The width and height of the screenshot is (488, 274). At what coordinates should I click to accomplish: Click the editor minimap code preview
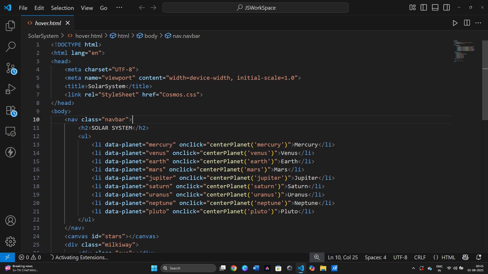click(x=464, y=51)
